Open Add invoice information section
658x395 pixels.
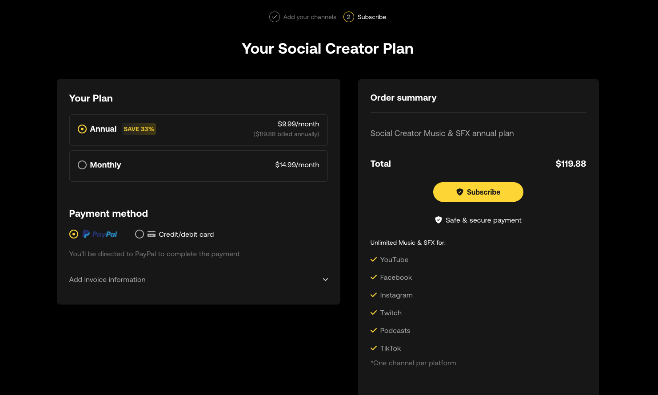click(x=199, y=280)
